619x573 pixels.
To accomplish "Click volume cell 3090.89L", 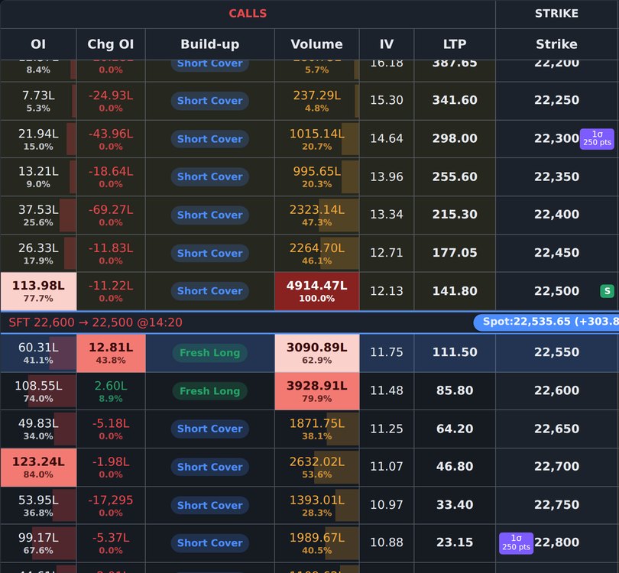I will (316, 353).
